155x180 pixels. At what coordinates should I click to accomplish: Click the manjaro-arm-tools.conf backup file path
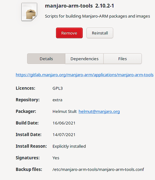pos(98,170)
